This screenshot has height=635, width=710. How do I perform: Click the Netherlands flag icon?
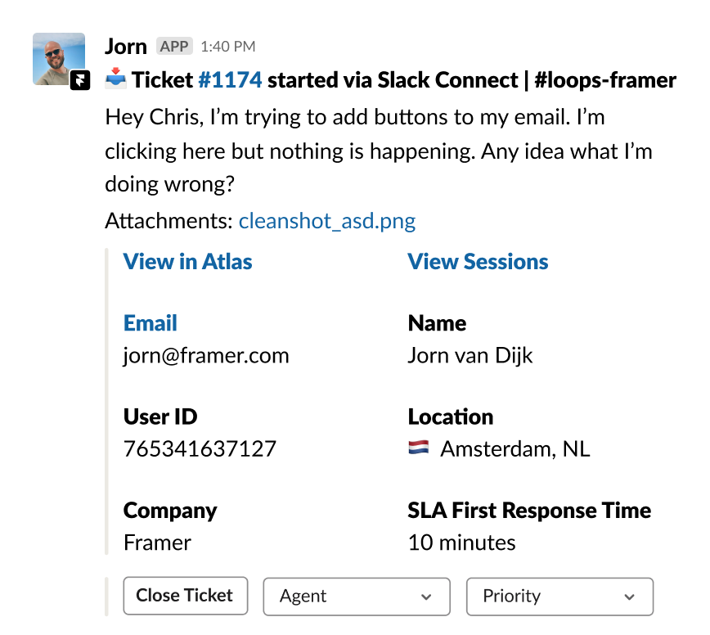pyautogui.click(x=418, y=448)
